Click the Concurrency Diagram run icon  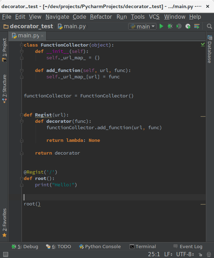click(197, 26)
